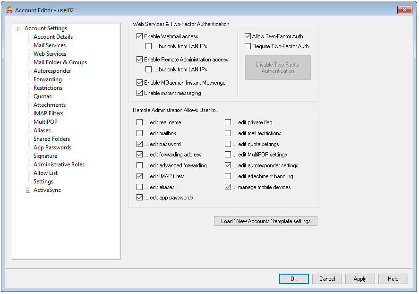The width and height of the screenshot is (419, 294).
Task: Click Load "New Accounts" template settings button
Action: tap(265, 221)
